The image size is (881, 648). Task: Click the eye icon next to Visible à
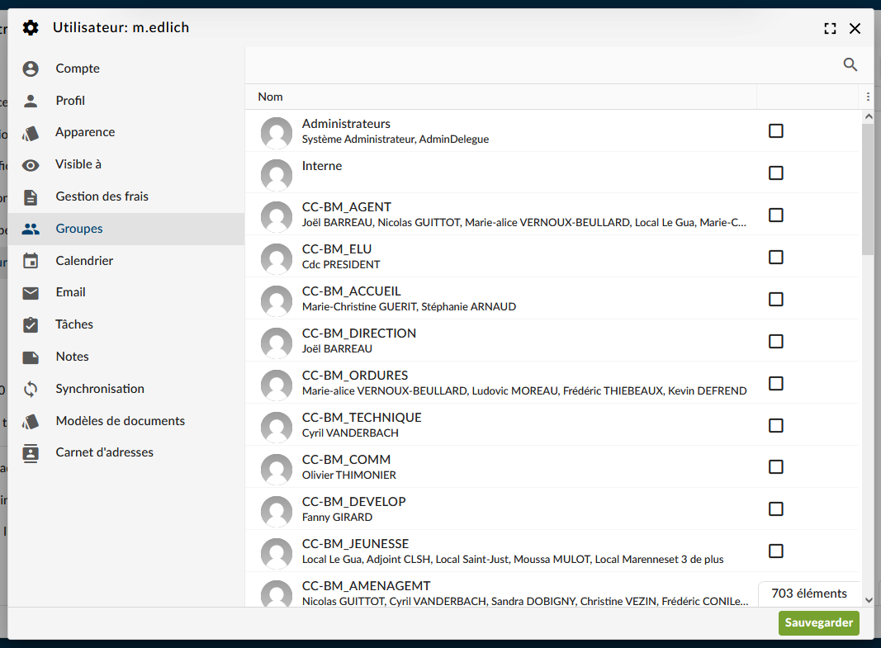(x=31, y=164)
